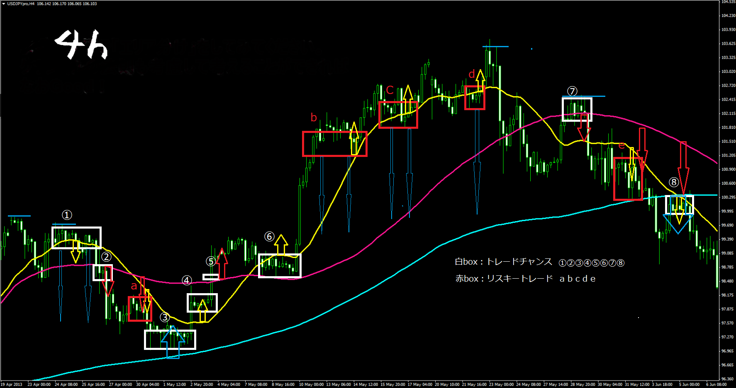The image size is (736, 388).
Task: Click the 14 May 12:00 time label
Action: click(x=366, y=385)
